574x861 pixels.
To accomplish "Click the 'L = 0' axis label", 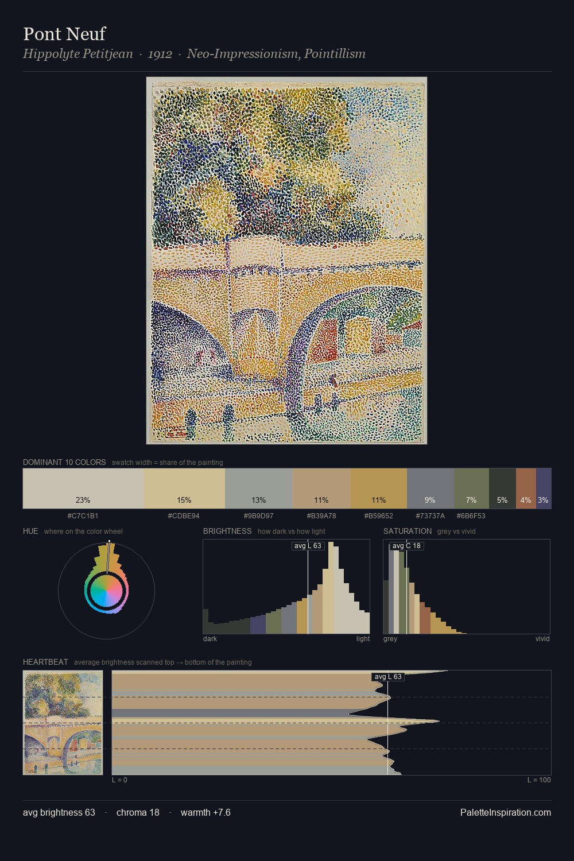I will (119, 780).
